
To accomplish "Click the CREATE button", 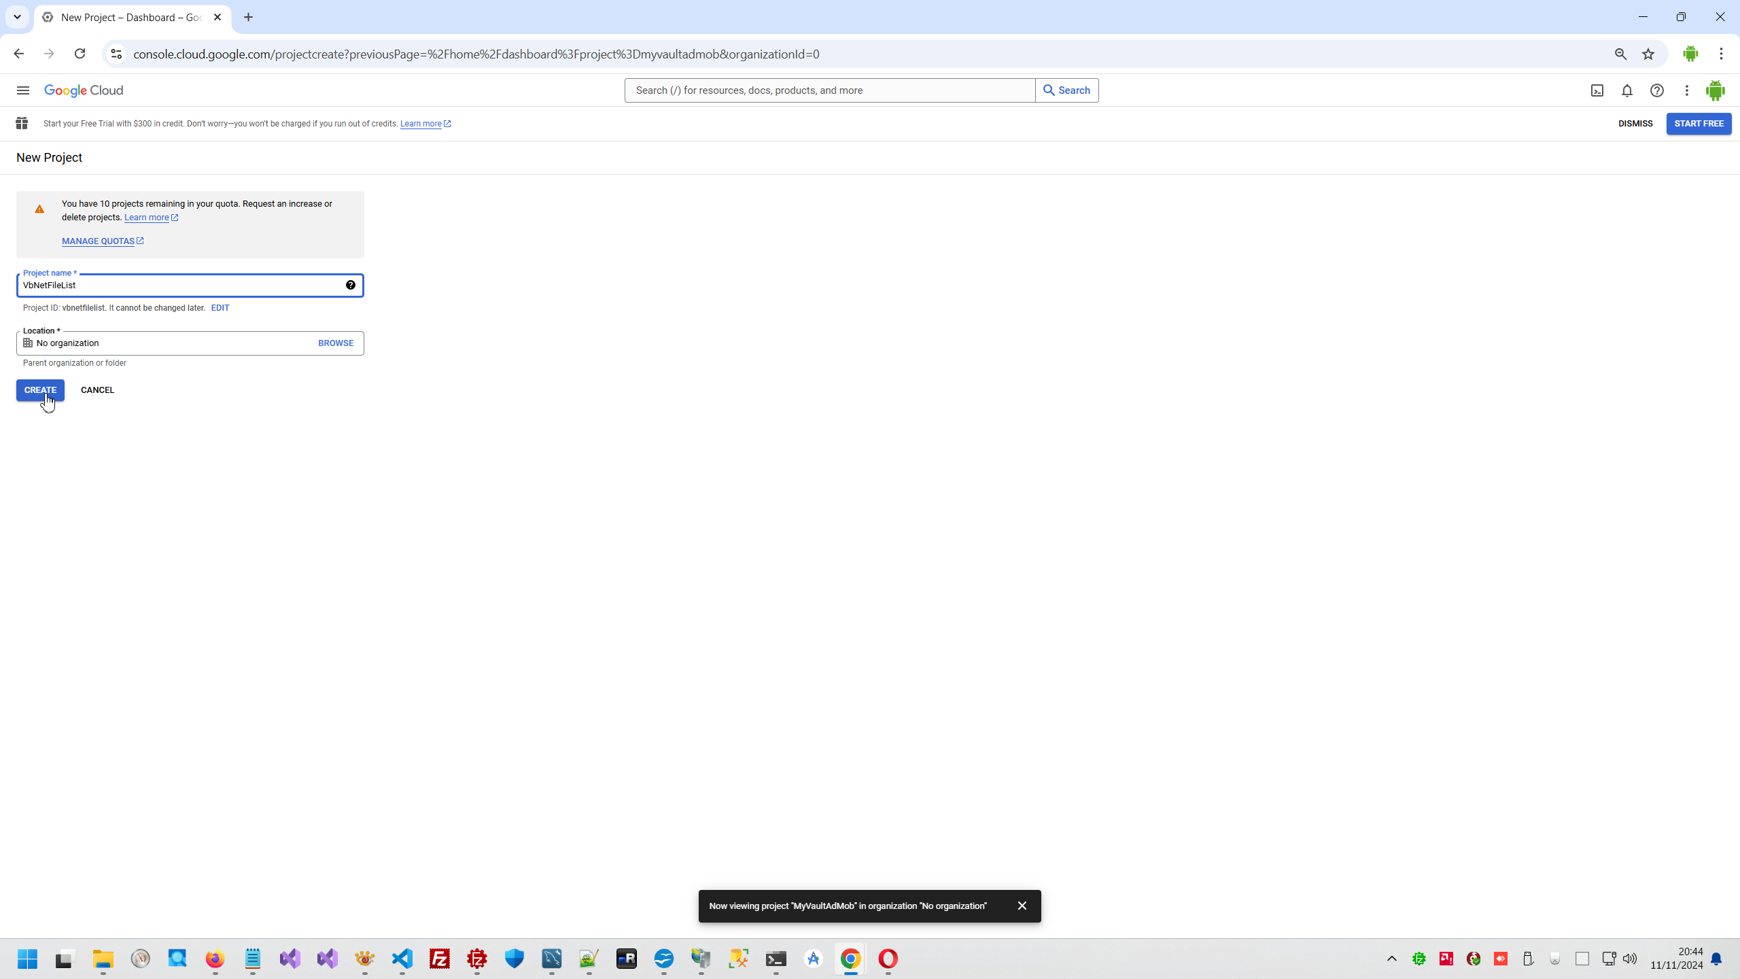I will [x=40, y=390].
